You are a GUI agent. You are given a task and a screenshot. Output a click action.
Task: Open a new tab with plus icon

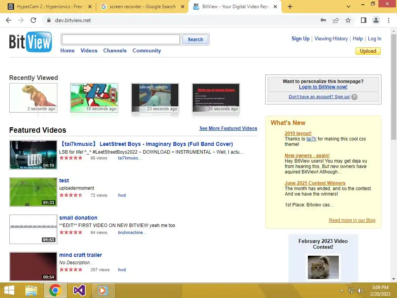pyautogui.click(x=290, y=7)
